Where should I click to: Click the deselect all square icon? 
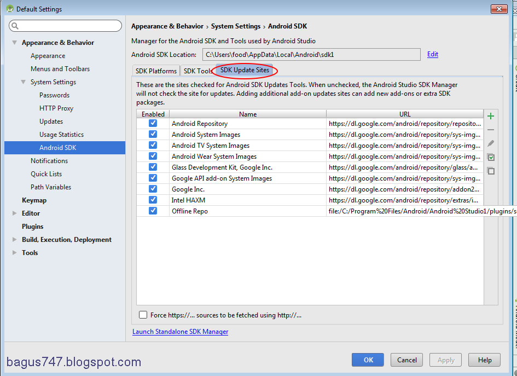pyautogui.click(x=491, y=171)
